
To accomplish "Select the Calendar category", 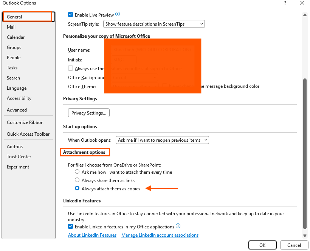I will [15, 37].
